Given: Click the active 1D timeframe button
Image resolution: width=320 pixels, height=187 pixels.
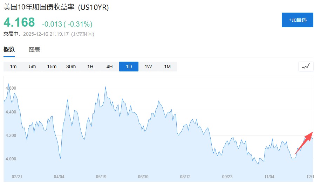Looking at the screenshot, I should [129, 67].
